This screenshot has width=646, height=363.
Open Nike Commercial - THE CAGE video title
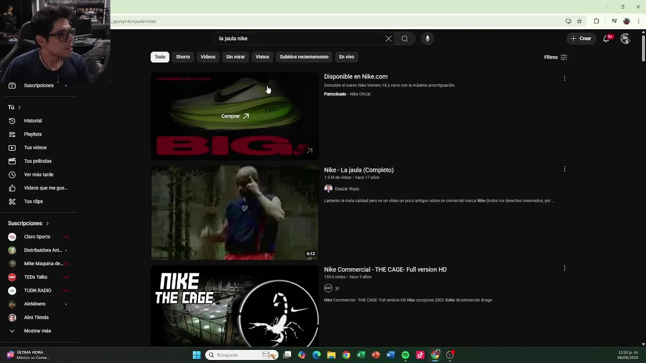click(385, 270)
